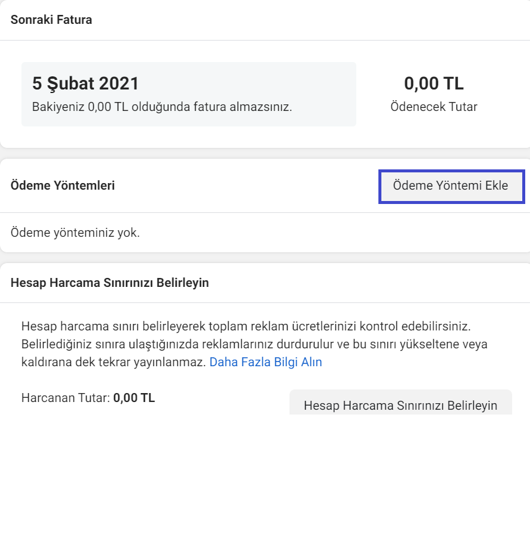Click the text 'kaldırana dek tekrar yayınlanmaz'
Viewport: 530px width, 538px height.
pyautogui.click(x=113, y=362)
